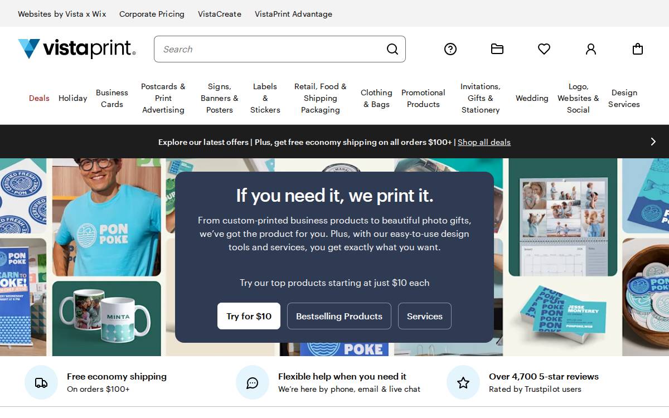This screenshot has height=418, width=669.
Task: Click the Jesse Monterey business cards image
Action: point(563,318)
